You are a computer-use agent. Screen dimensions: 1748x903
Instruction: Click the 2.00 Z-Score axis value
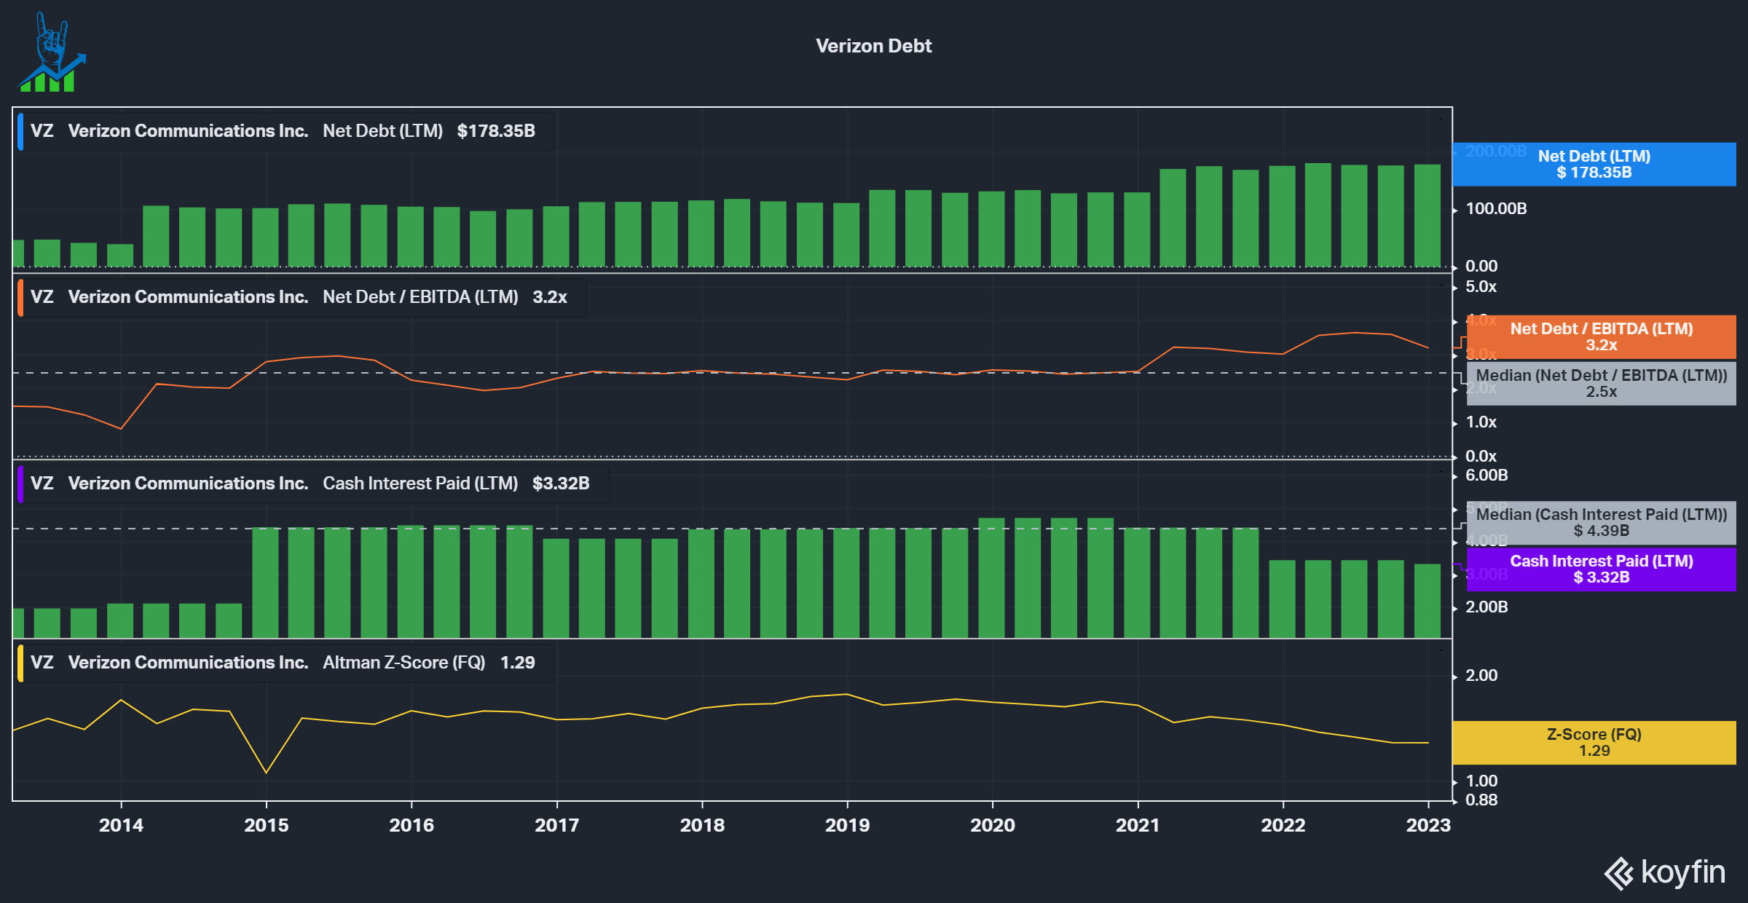pyautogui.click(x=1481, y=676)
